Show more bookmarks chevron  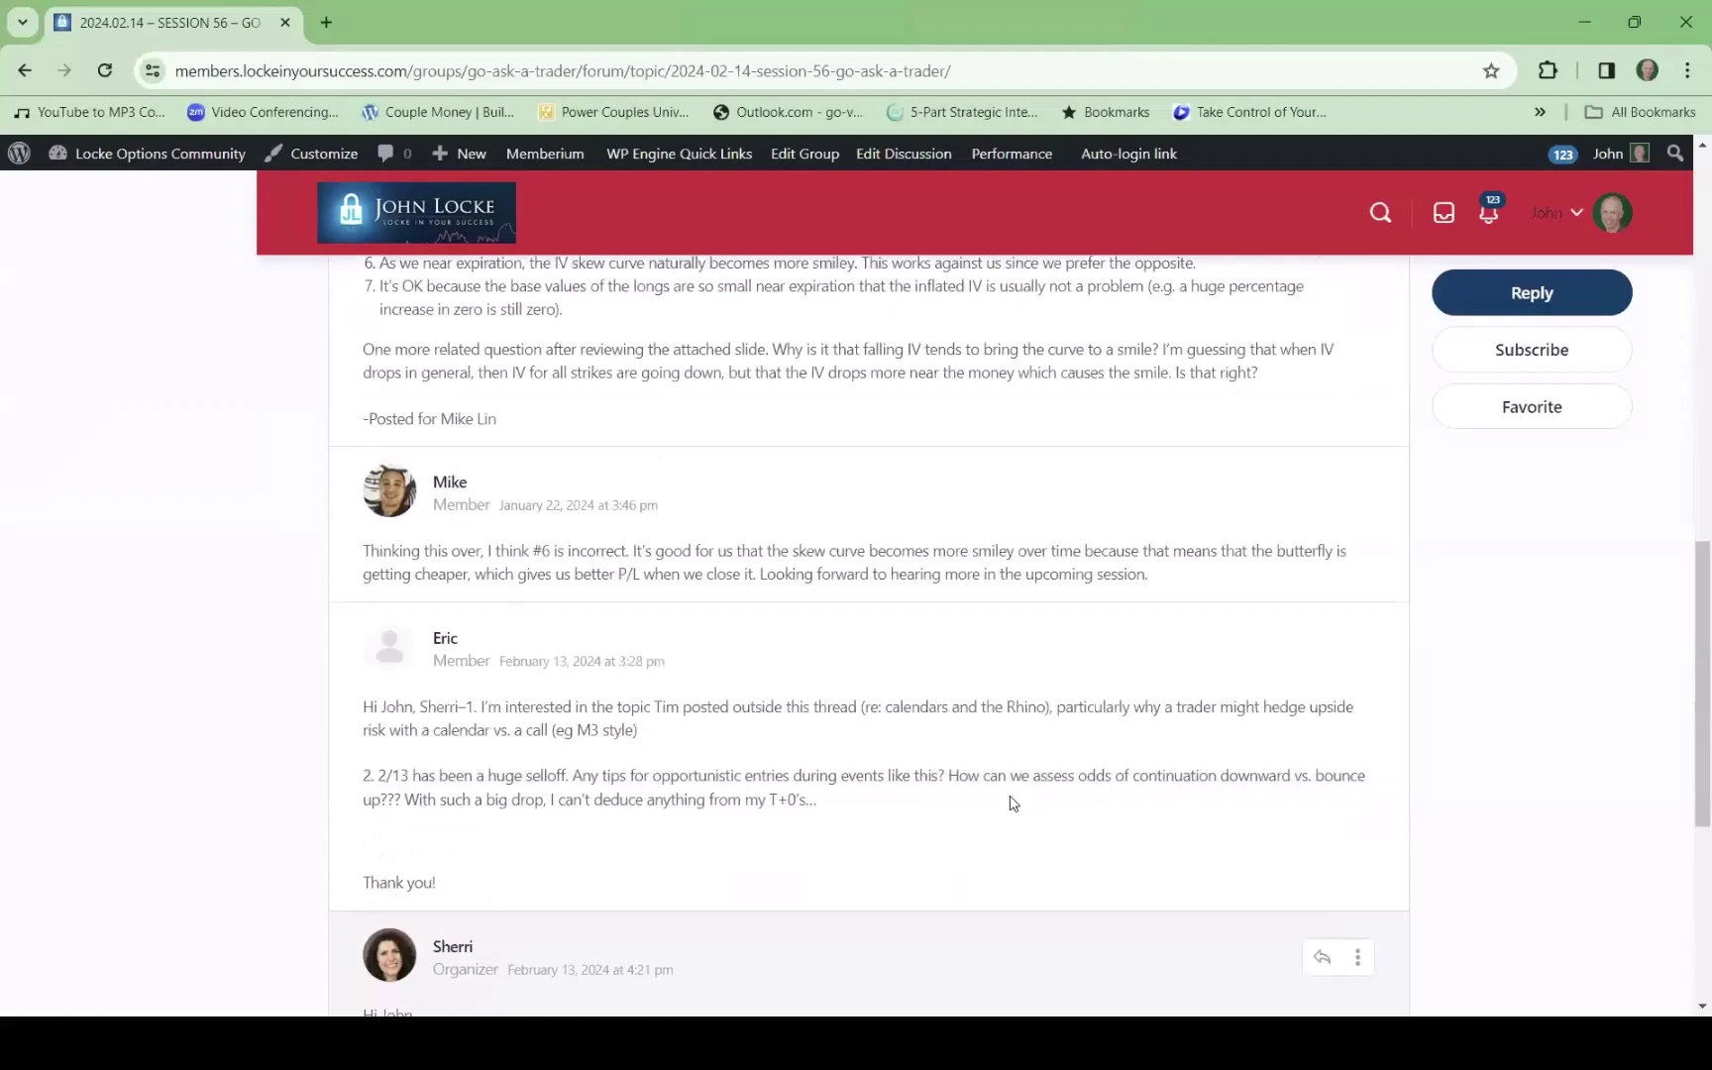point(1540,112)
